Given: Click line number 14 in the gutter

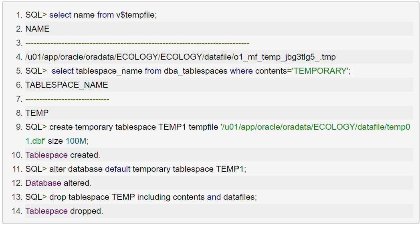Looking at the screenshot, I should click(17, 211).
